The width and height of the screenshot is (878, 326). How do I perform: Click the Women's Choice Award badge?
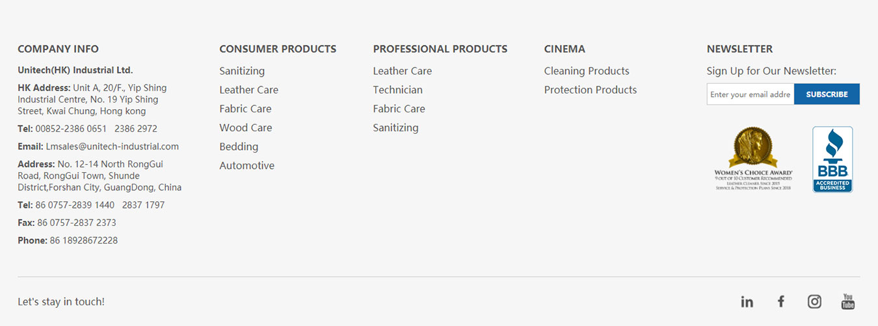click(753, 159)
